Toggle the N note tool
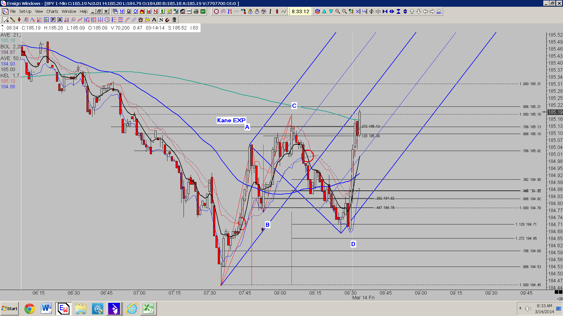Screen dimensions: 563x316 [161, 20]
